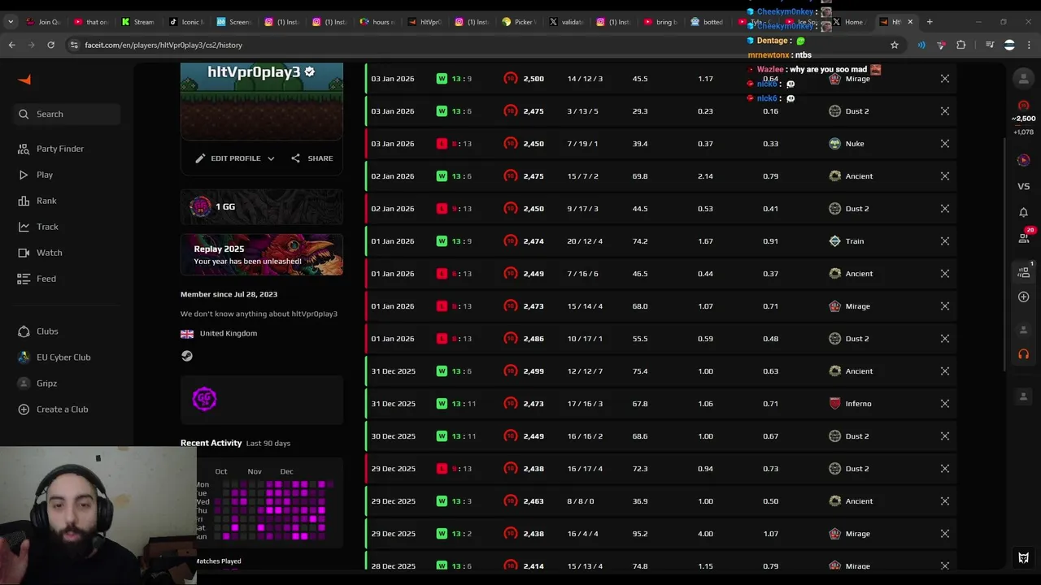Click the orange headset icon
This screenshot has width=1041, height=585.
tap(1023, 354)
